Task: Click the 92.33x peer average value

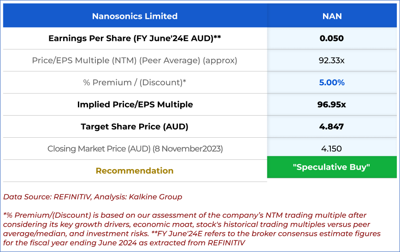Action: 332,60
